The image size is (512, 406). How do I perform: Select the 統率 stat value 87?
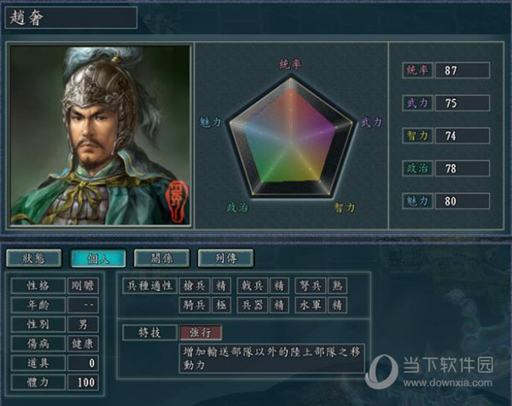tap(463, 70)
